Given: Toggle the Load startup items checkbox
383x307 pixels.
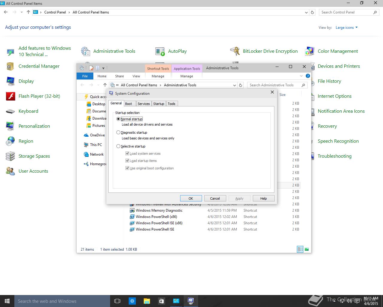Looking at the screenshot, I should pyautogui.click(x=127, y=161).
